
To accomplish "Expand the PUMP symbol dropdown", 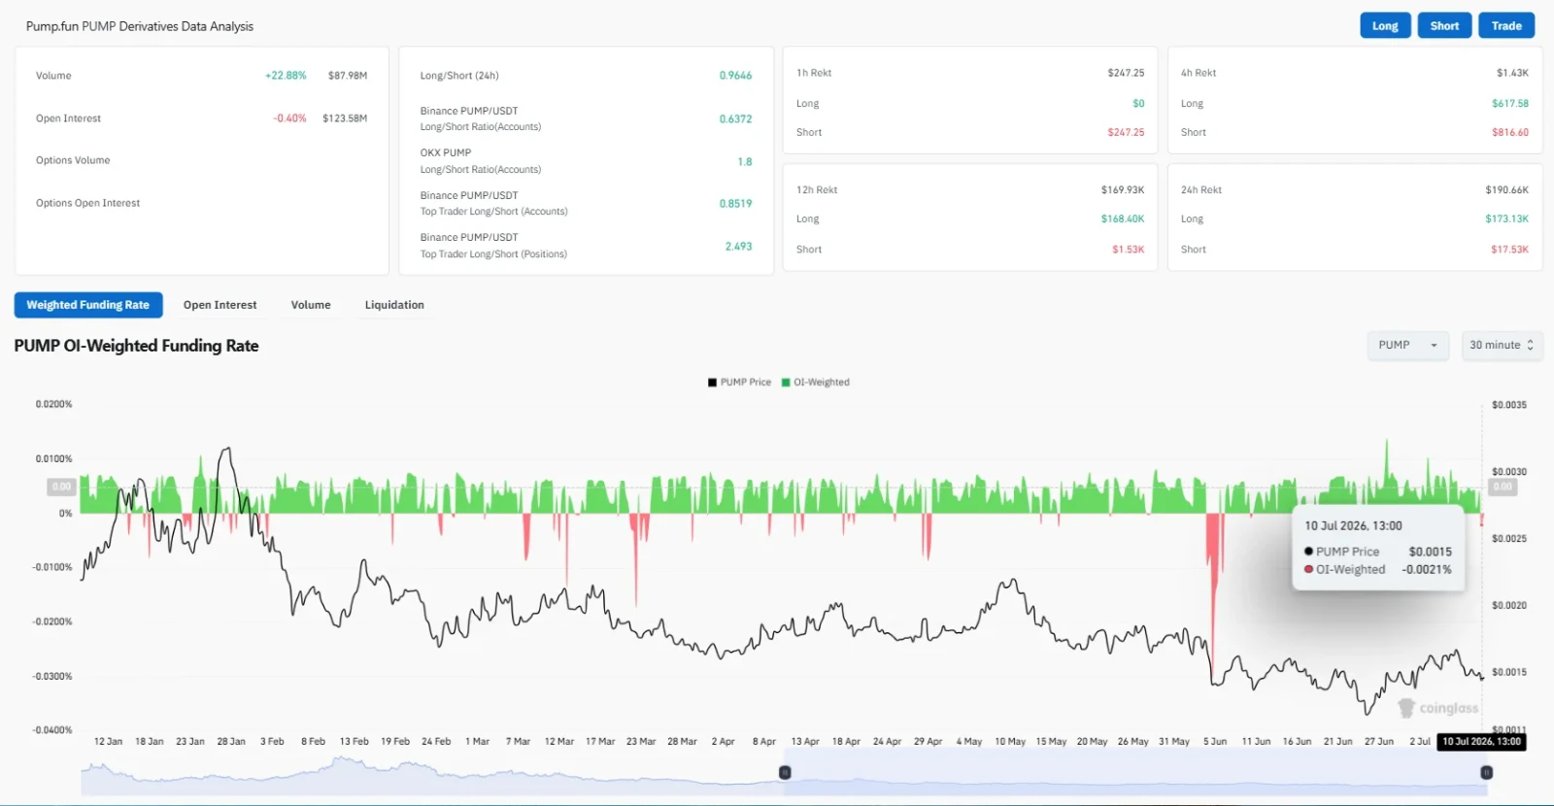I will 1408,345.
